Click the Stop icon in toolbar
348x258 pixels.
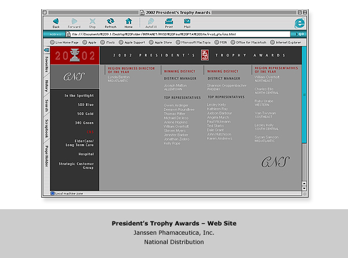(92, 21)
